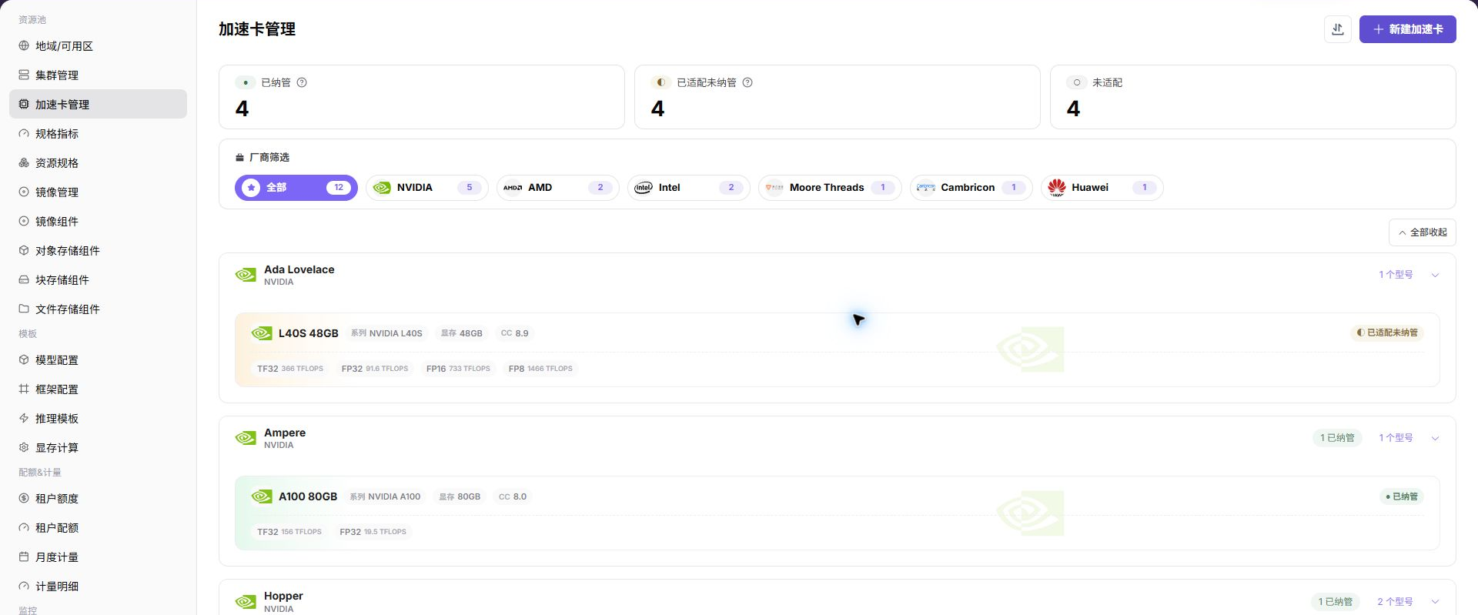Click the 新建加速卡 button
Viewport: 1478px width, 615px height.
[1407, 29]
